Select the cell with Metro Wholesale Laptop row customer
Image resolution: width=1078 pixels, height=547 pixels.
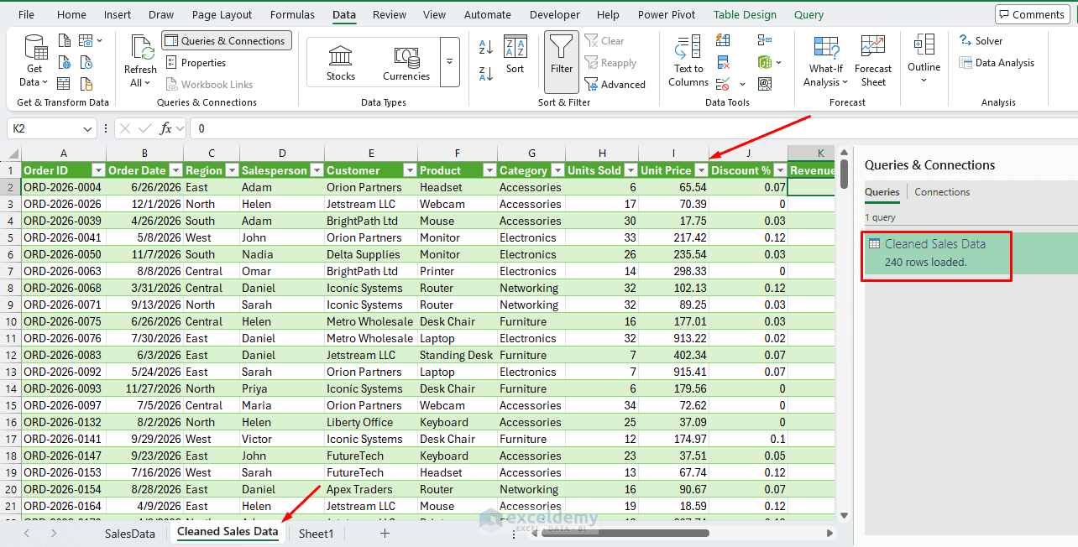[370, 338]
